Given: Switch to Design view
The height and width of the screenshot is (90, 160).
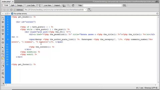Looking at the screenshot, I should click(x=19, y=5).
